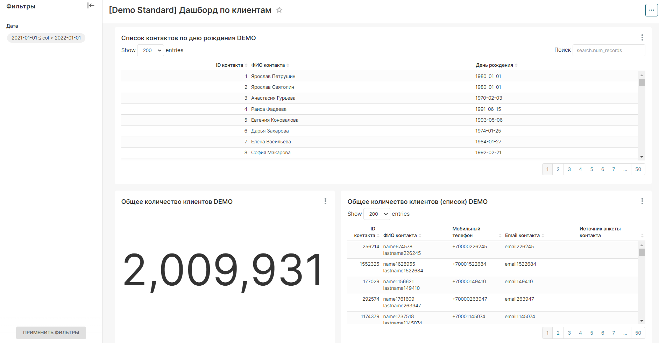Jump to page 50 of client list

pos(638,333)
